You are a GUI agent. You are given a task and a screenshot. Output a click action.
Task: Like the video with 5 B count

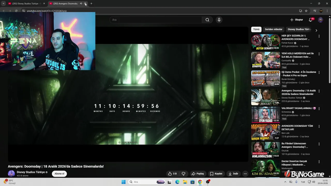point(172,174)
